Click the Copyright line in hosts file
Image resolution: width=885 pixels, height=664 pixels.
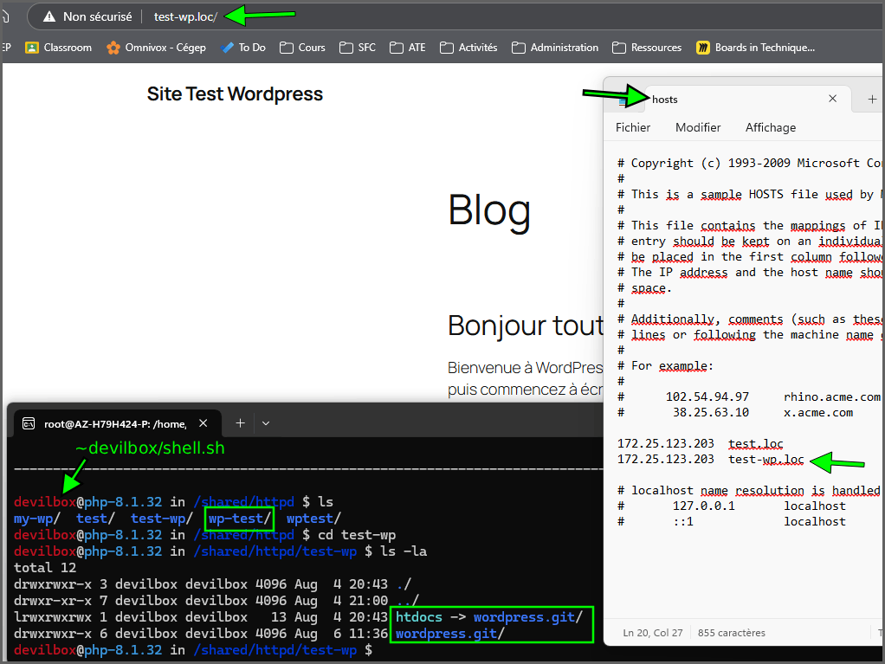[x=749, y=163]
